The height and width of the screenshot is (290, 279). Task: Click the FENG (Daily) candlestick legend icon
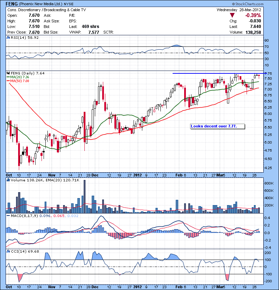pos(8,73)
